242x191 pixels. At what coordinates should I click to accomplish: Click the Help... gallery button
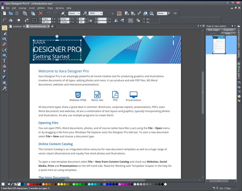228,33
